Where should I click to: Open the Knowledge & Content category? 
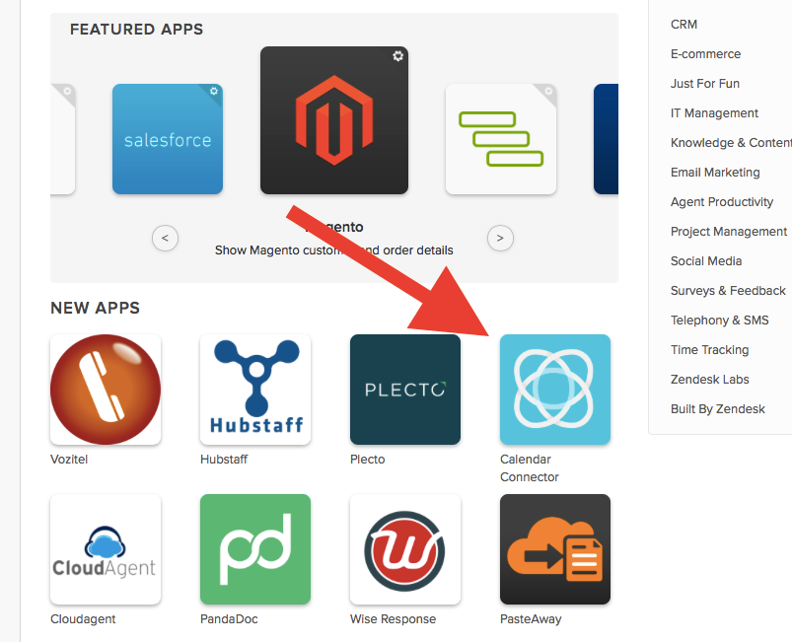pyautogui.click(x=732, y=142)
